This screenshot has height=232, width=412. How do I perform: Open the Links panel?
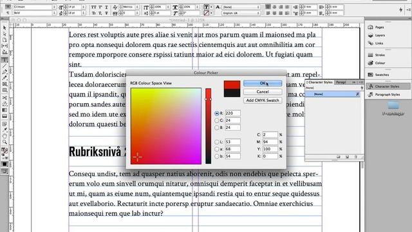click(x=376, y=43)
